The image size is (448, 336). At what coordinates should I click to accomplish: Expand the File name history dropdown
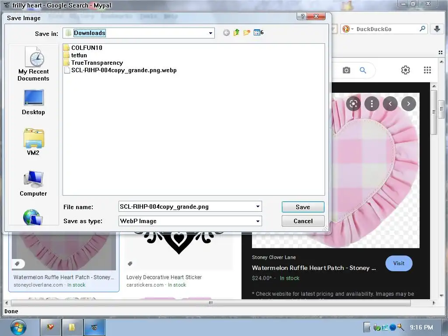click(x=258, y=206)
